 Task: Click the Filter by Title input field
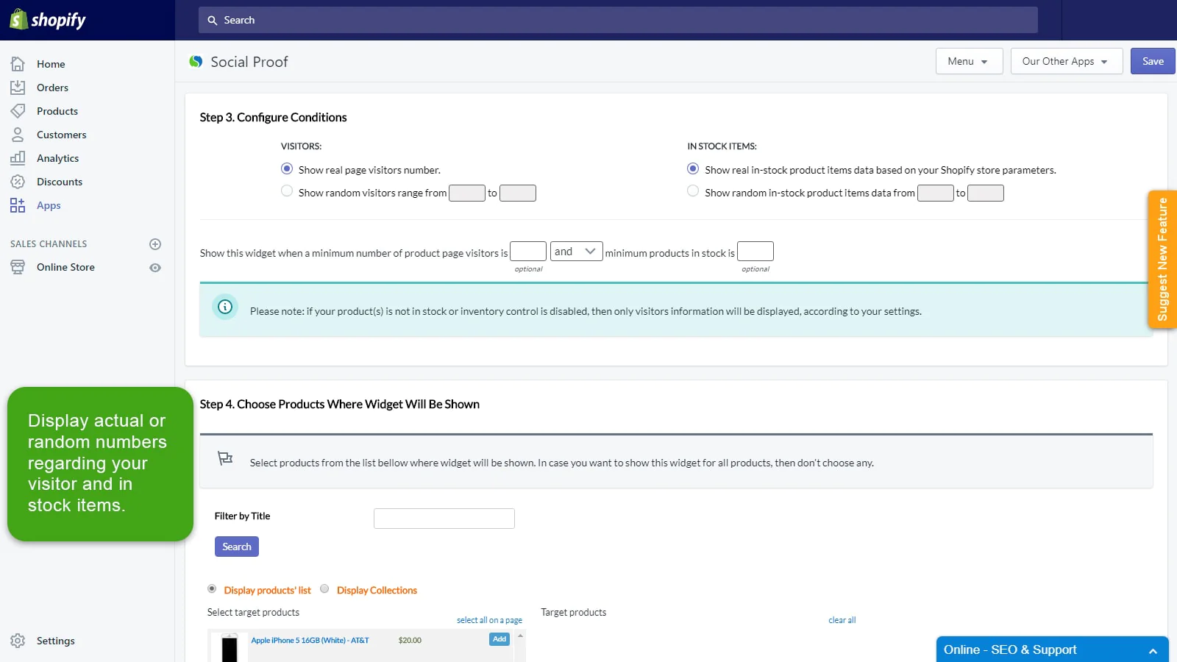tap(444, 519)
